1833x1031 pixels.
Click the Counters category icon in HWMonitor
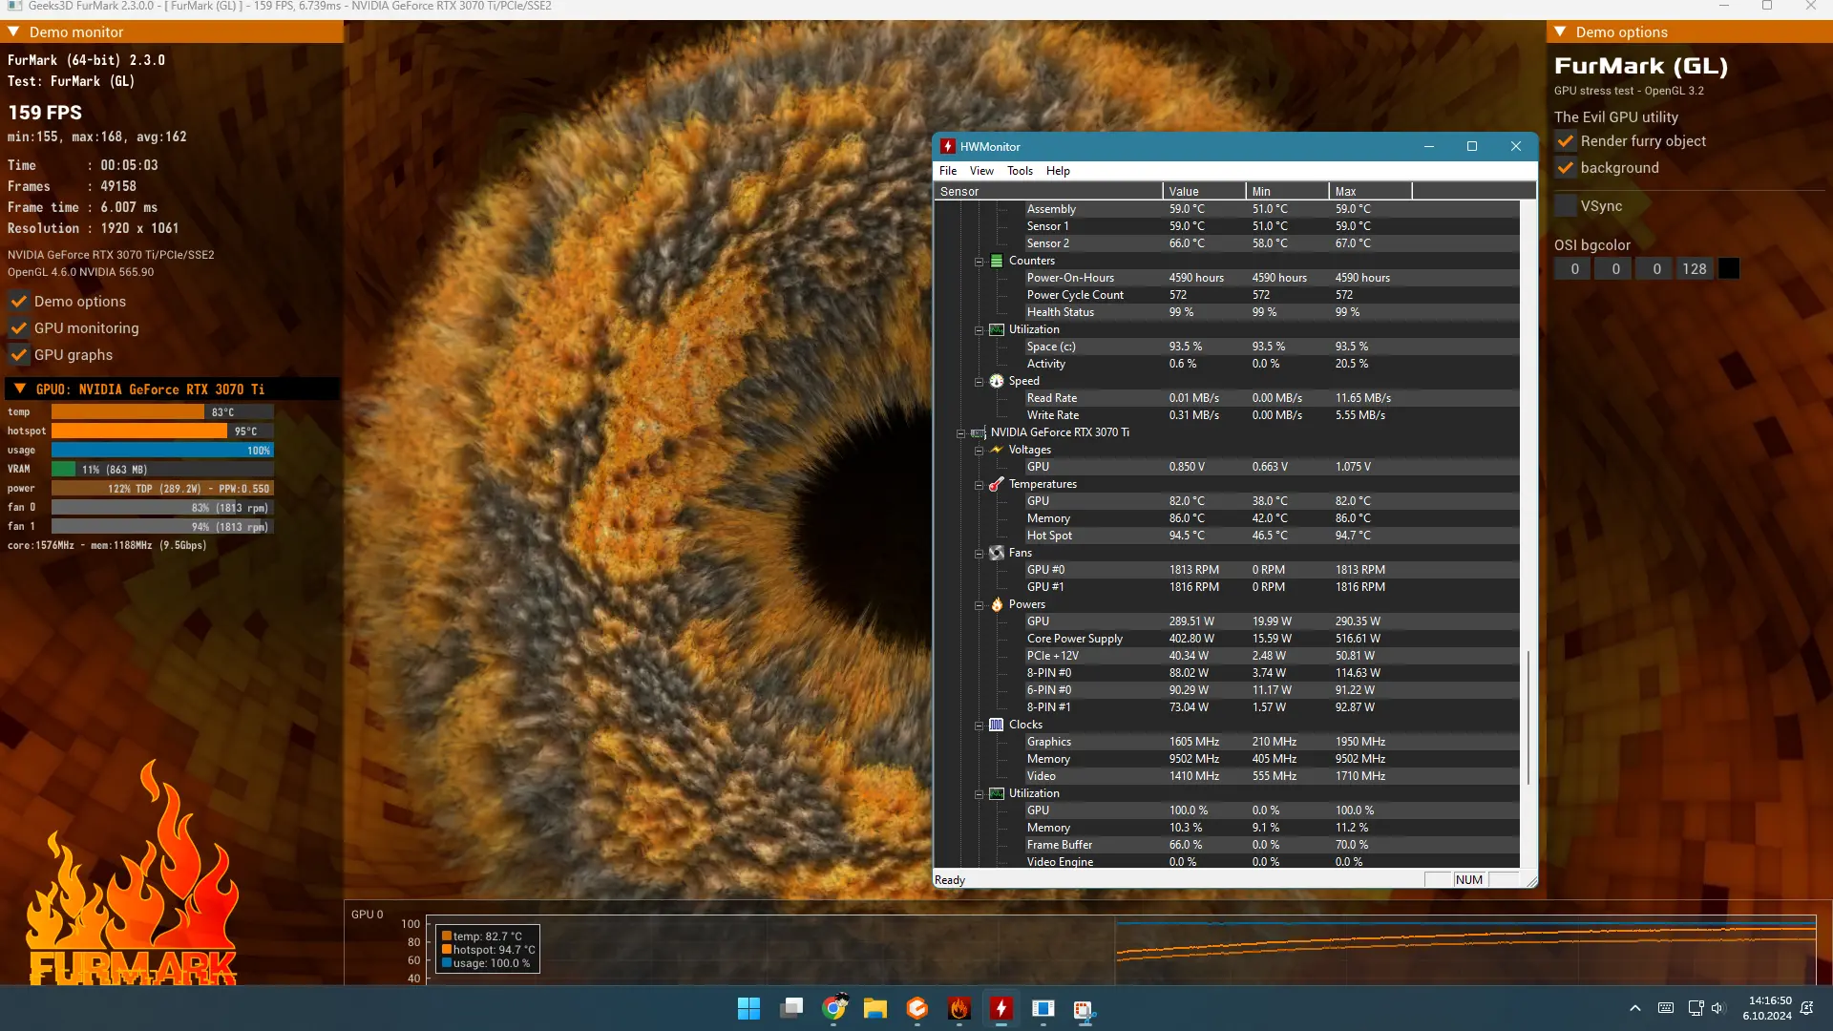997,261
